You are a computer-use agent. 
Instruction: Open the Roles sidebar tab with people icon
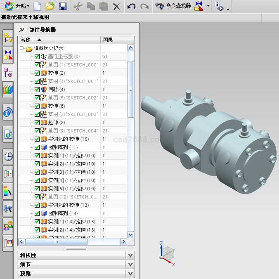tap(8, 225)
